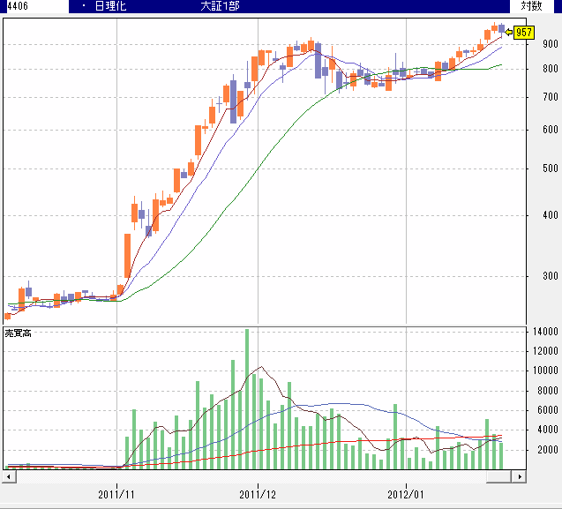Click the 10000 volume axis label
This screenshot has height=509, width=562.
[x=545, y=371]
